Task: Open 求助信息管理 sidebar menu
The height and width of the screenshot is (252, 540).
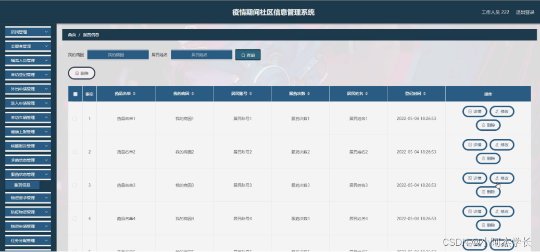Action: tap(28, 160)
